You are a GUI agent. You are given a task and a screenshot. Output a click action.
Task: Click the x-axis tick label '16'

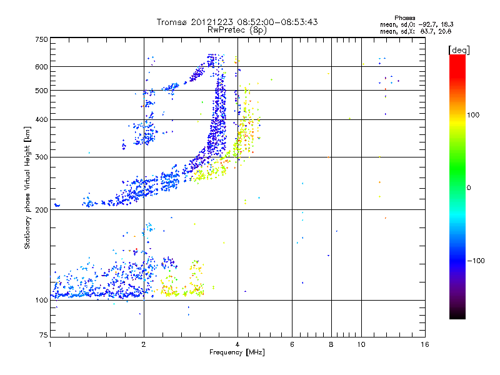click(x=425, y=344)
